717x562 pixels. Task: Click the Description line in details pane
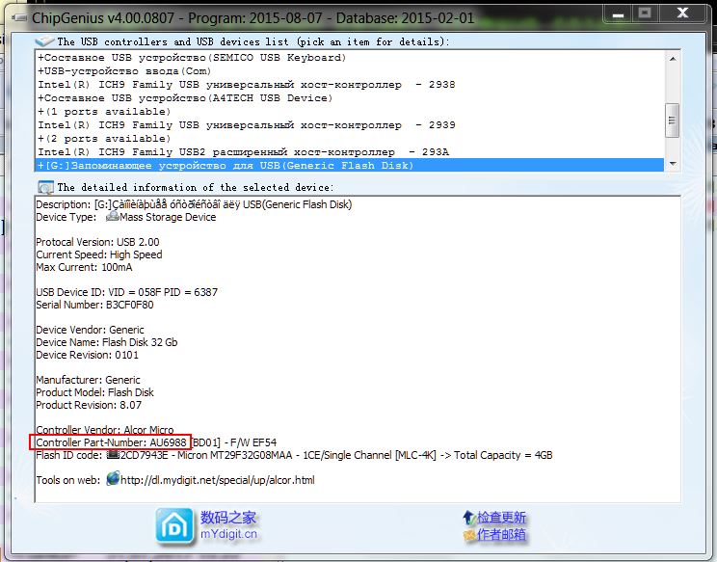coord(194,204)
